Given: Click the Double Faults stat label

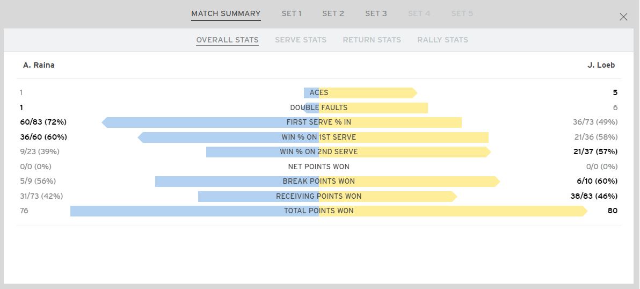Looking at the screenshot, I should pyautogui.click(x=319, y=107).
